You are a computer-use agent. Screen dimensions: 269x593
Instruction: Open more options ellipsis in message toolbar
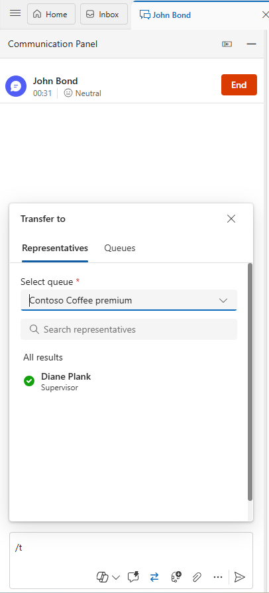click(x=218, y=577)
